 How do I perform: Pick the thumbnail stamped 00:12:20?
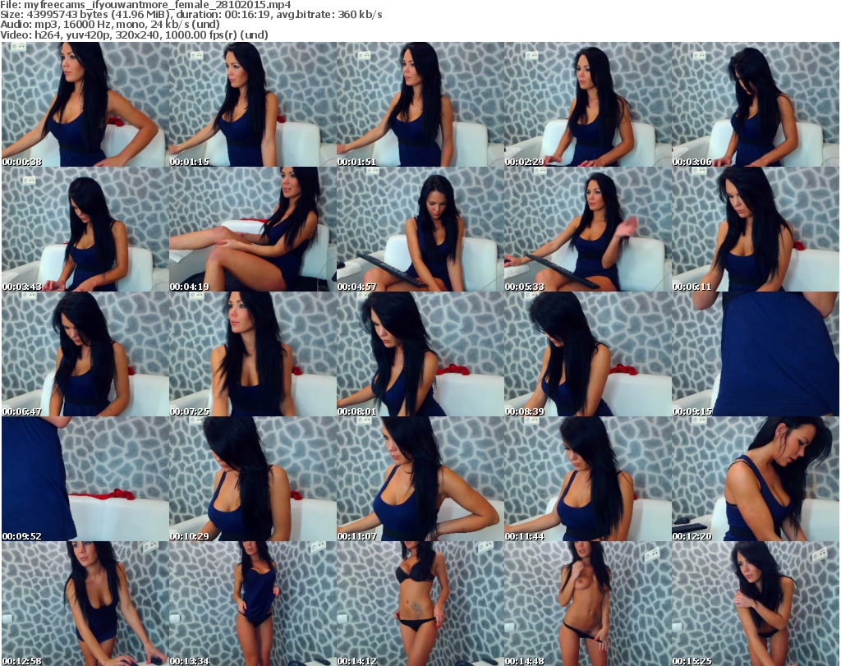[756, 478]
